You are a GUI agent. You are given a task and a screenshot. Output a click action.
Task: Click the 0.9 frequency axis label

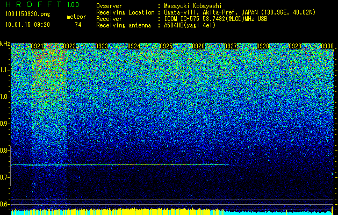click(x=4, y=124)
